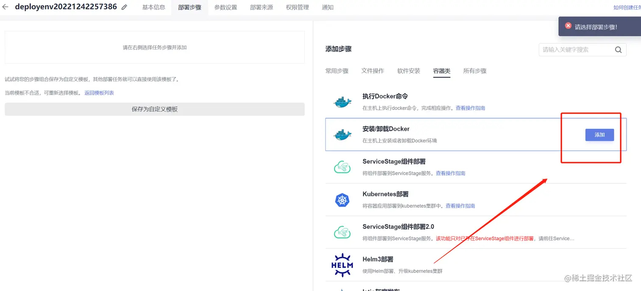The image size is (641, 291).
Task: Click the back arrow icon
Action: [x=6, y=7]
